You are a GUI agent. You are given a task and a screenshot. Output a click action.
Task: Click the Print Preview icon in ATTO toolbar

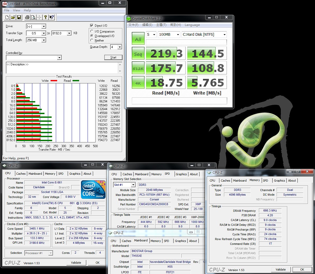coord(33,17)
